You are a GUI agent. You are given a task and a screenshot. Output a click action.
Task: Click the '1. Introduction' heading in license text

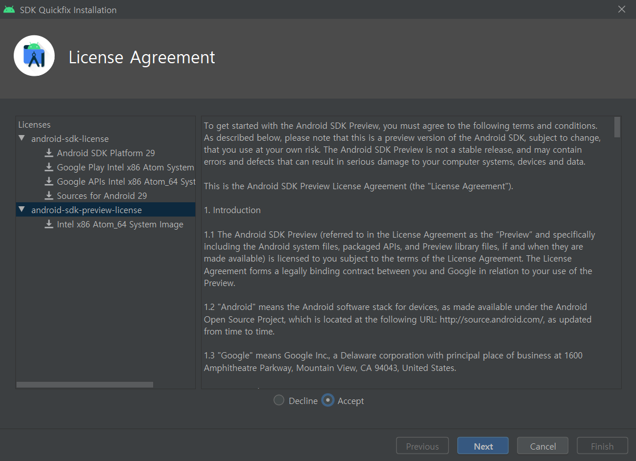[x=232, y=210]
